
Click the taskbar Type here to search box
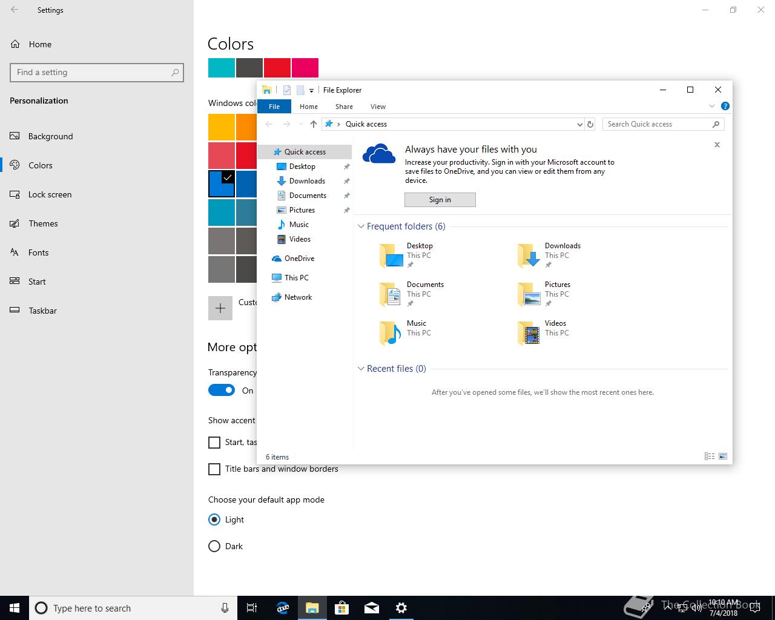(x=132, y=608)
